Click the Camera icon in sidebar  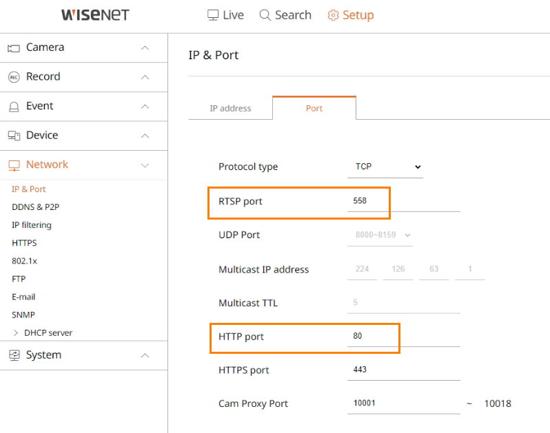pyautogui.click(x=14, y=48)
